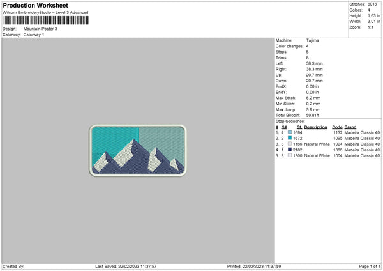Click stitch count 1672 in stop 2
Image resolution: width=383 pixels, height=271 pixels.
297,139
